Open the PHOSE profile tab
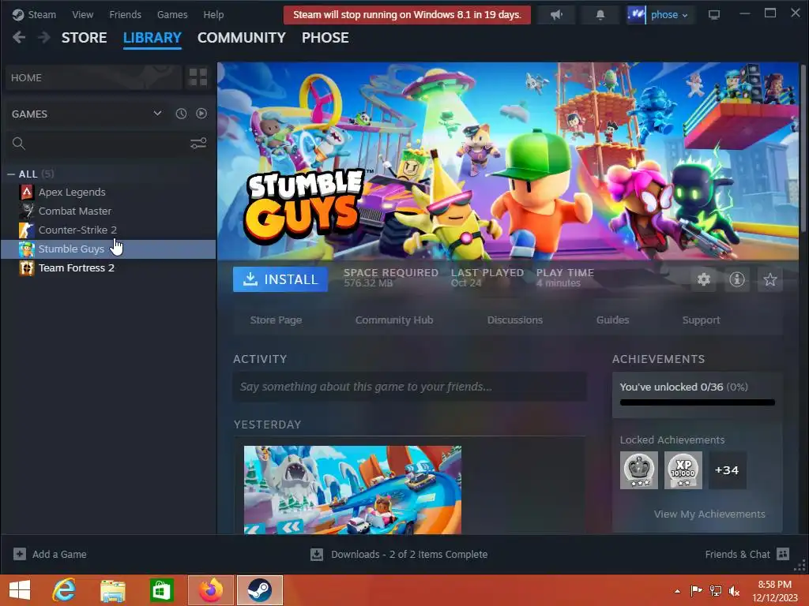Image resolution: width=809 pixels, height=606 pixels. (x=325, y=38)
